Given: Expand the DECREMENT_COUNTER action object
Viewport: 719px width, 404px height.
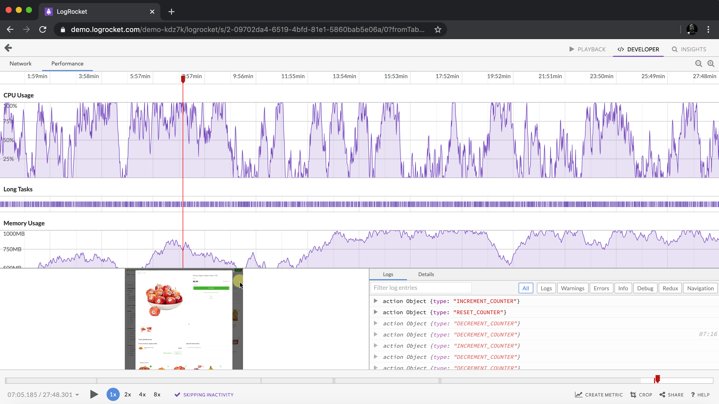Looking at the screenshot, I should point(375,323).
